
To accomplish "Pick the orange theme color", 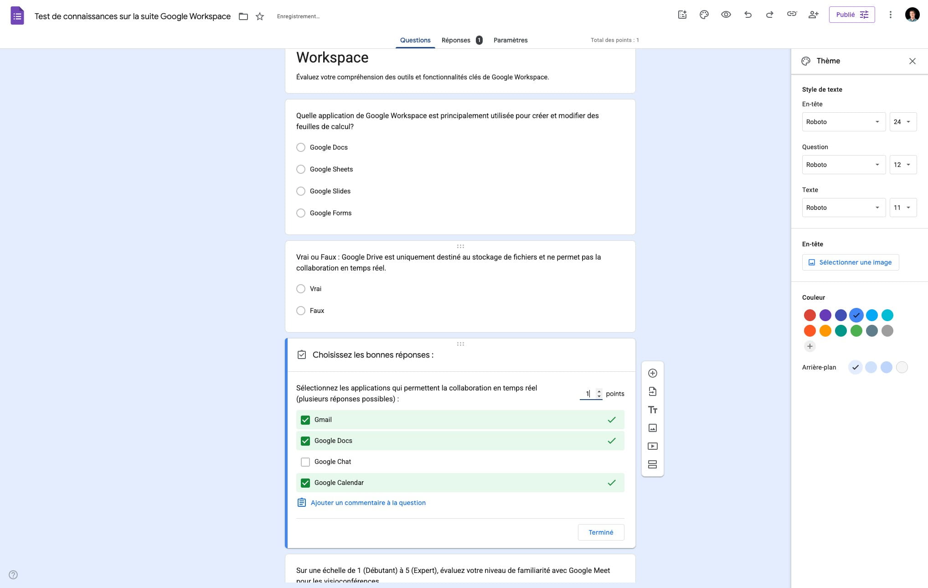I will pyautogui.click(x=825, y=331).
